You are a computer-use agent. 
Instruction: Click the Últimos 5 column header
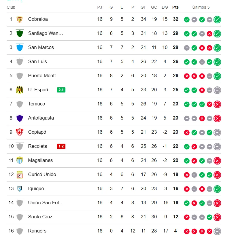(x=201, y=7)
